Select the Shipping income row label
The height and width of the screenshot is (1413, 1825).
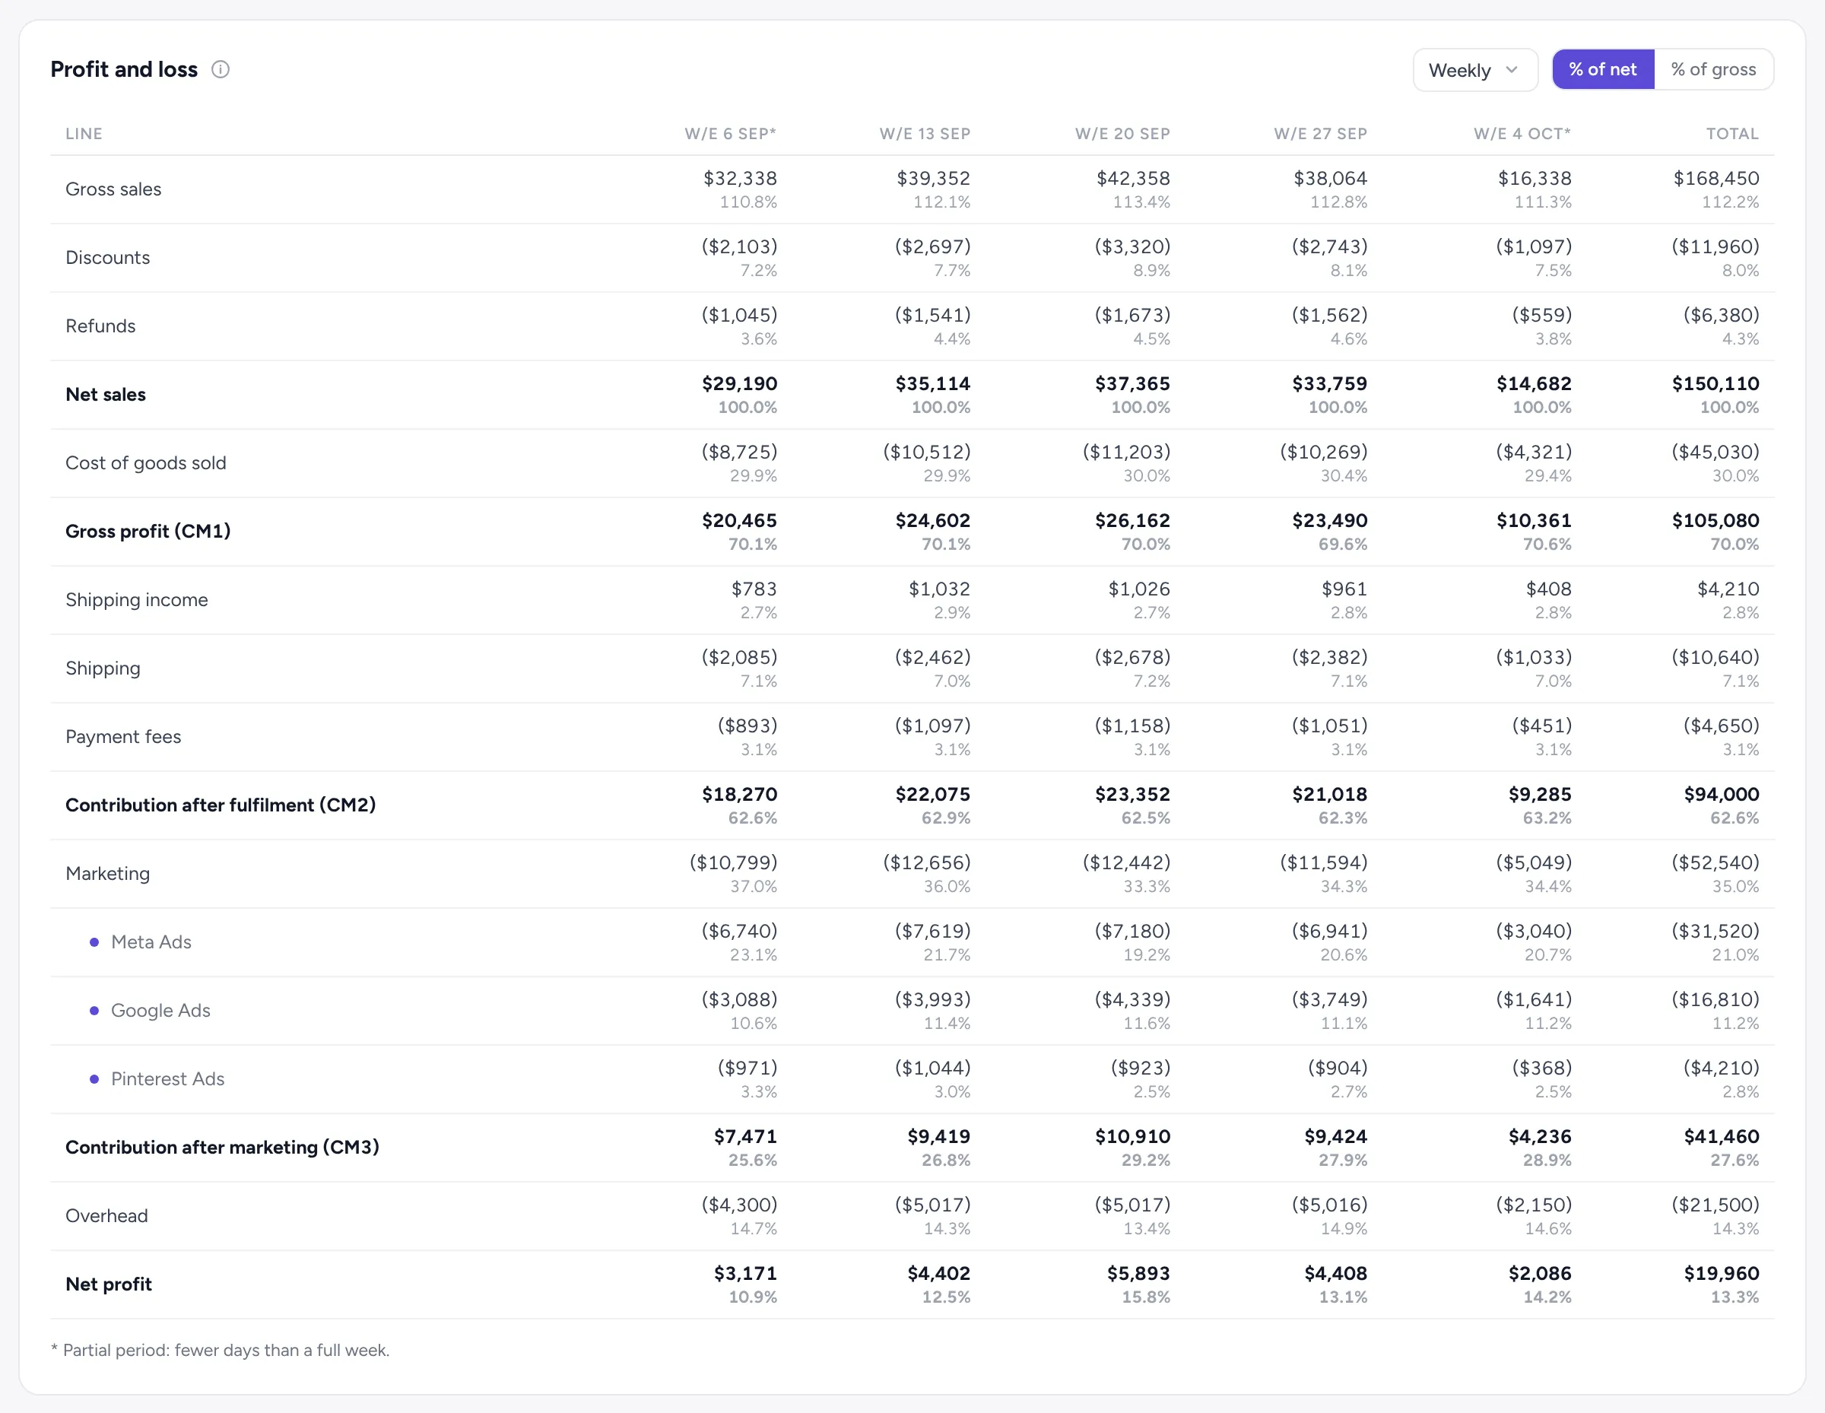point(137,600)
